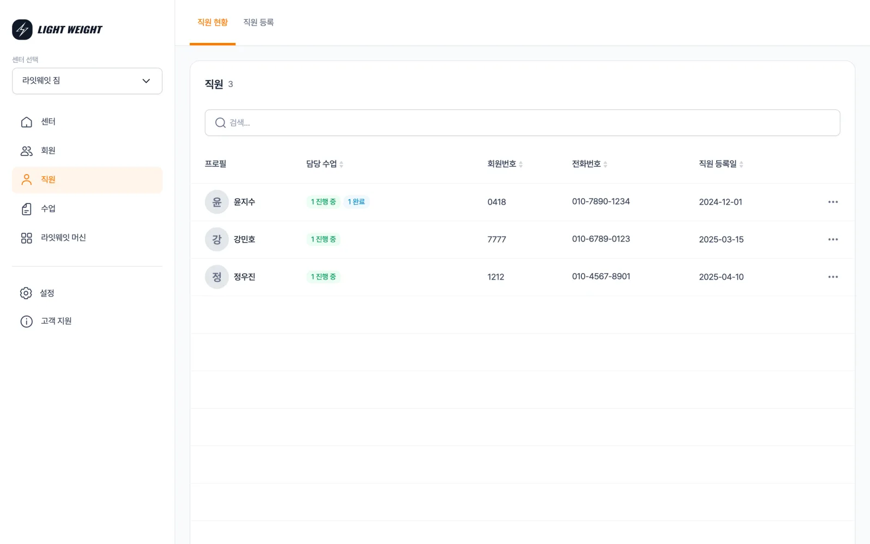Click phone number 010-4567-8901
Screen dimensions: 870x544
pyautogui.click(x=601, y=276)
